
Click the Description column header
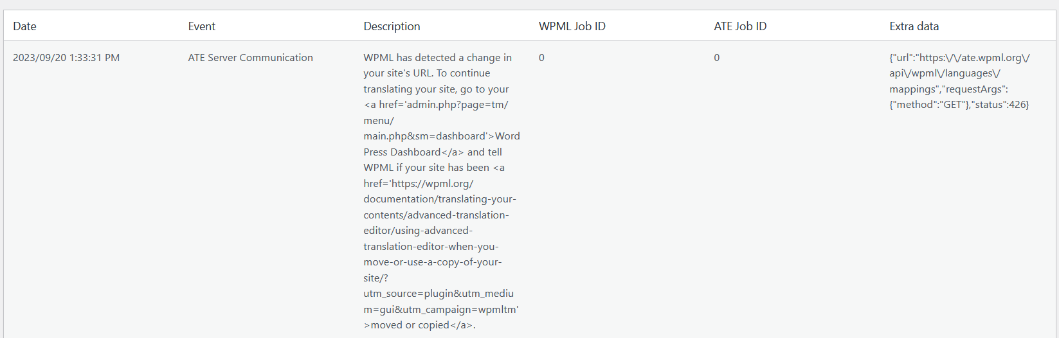coord(392,26)
